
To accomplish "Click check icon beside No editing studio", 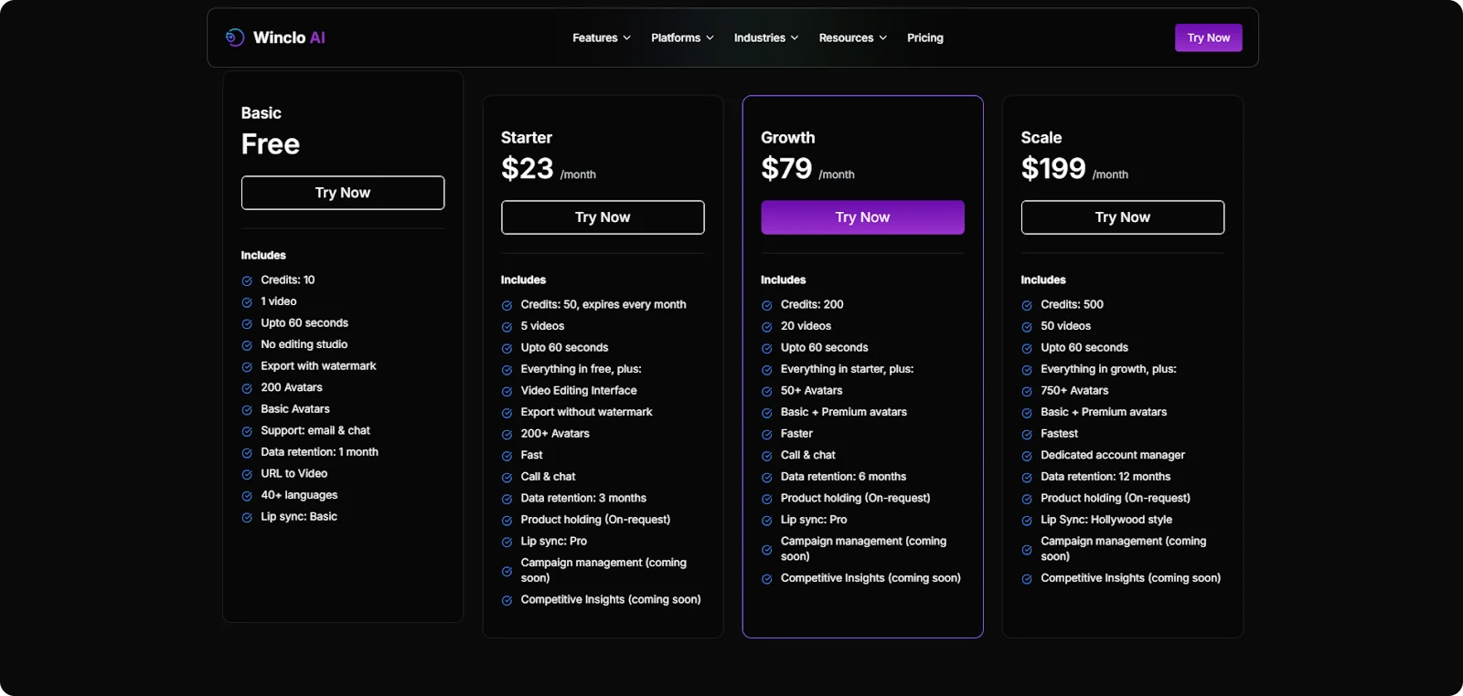I will coord(247,345).
